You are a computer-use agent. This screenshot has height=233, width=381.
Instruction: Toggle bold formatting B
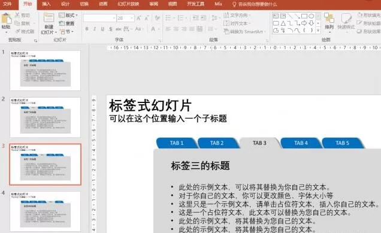(x=87, y=29)
